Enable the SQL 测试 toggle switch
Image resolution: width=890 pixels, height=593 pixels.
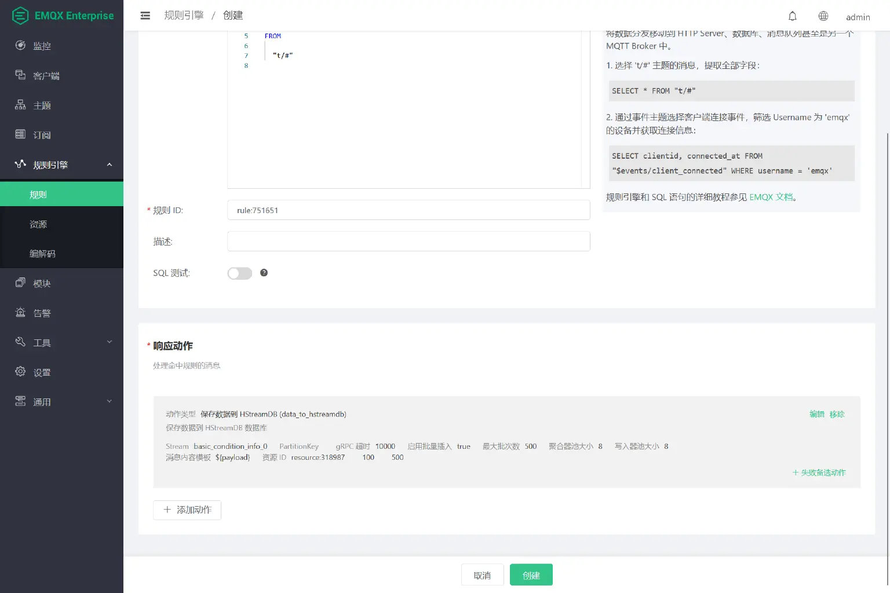239,273
